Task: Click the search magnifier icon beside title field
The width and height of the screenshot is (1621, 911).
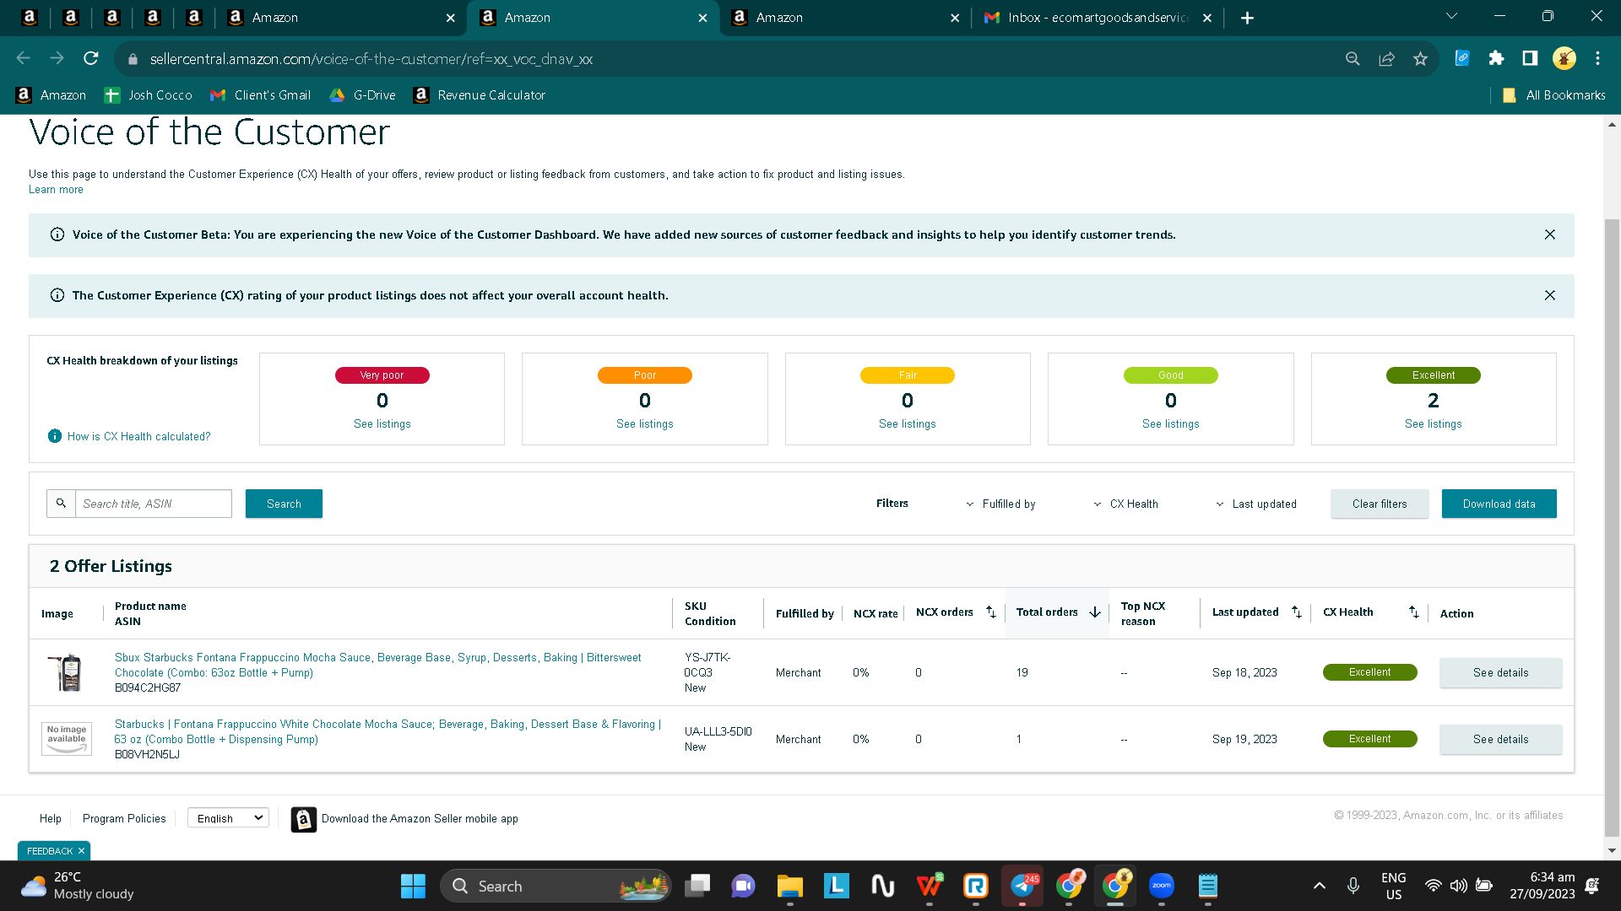Action: [61, 504]
